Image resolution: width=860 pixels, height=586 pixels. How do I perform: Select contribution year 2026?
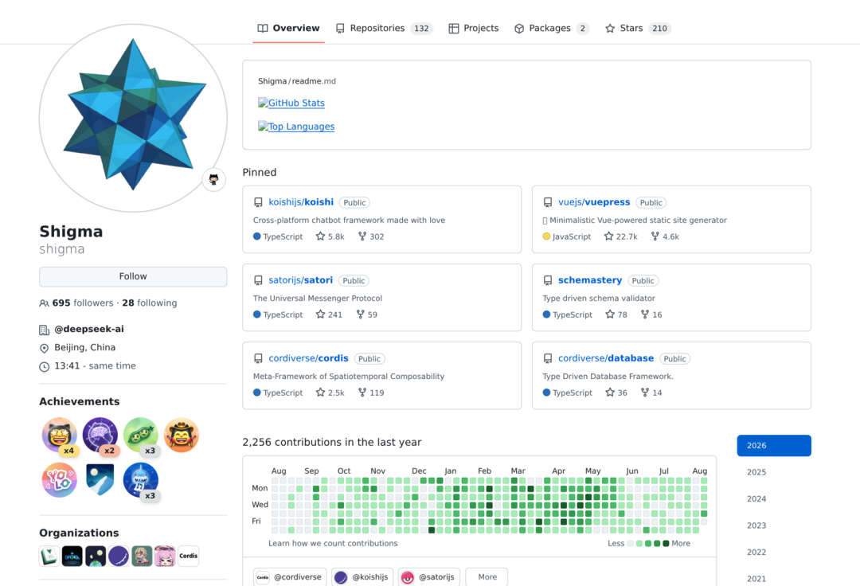(774, 446)
